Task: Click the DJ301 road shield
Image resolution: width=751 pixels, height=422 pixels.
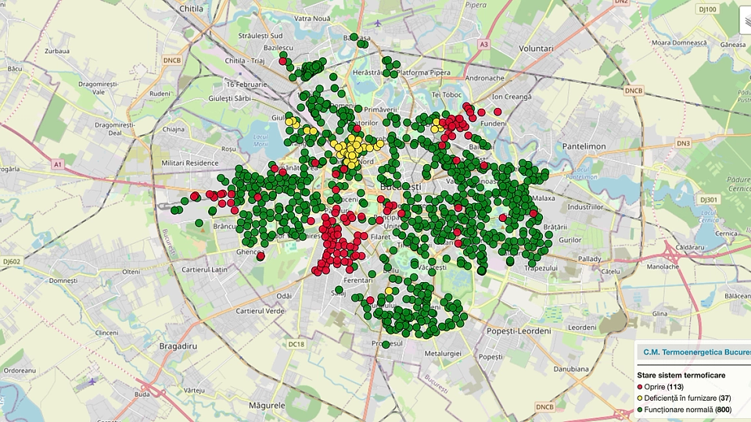Action: [709, 200]
